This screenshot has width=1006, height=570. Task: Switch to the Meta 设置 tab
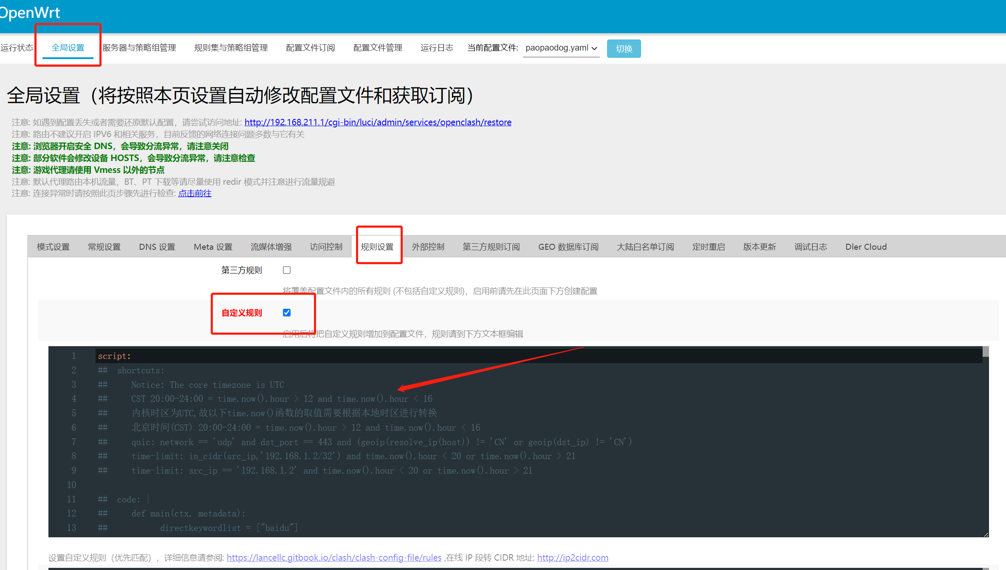[x=213, y=246]
